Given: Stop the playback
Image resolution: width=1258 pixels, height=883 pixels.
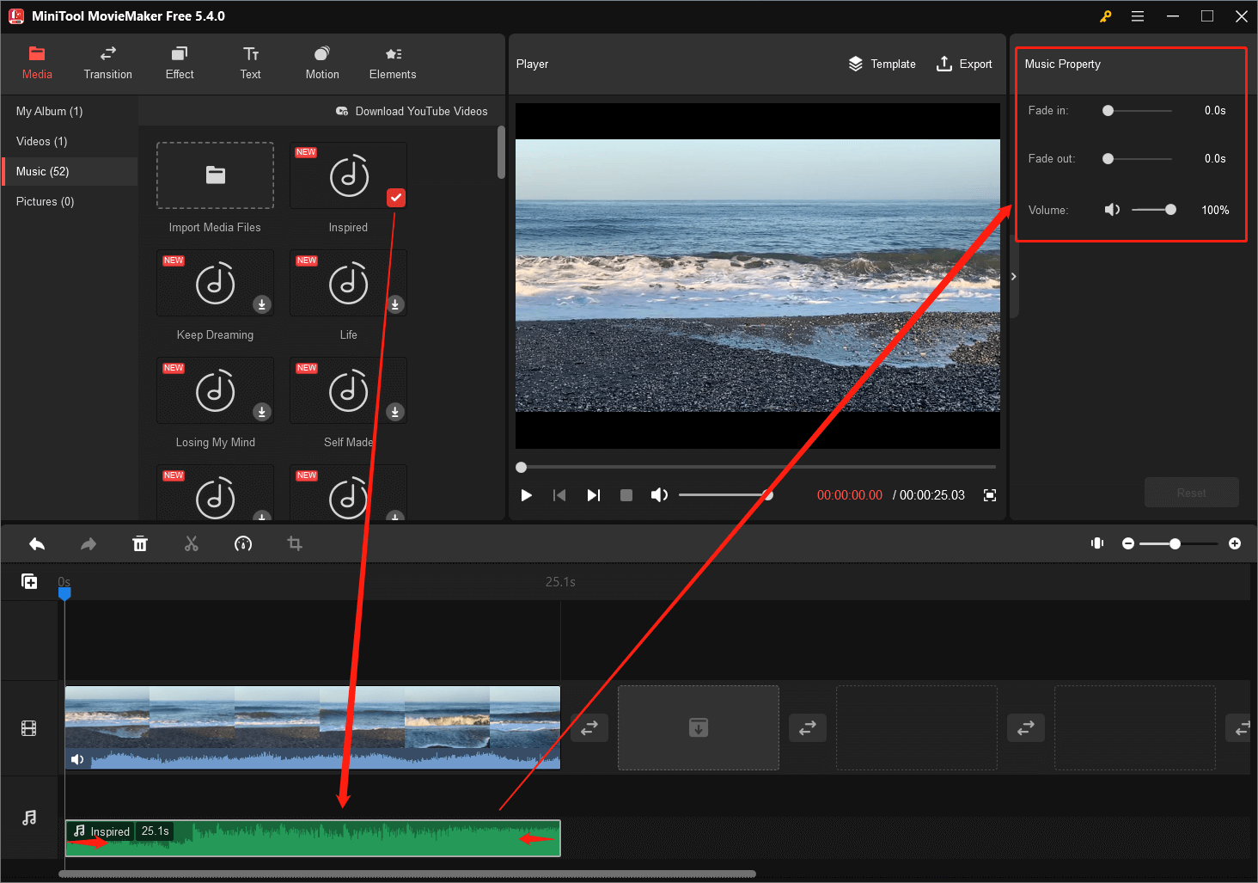Looking at the screenshot, I should click(x=626, y=495).
